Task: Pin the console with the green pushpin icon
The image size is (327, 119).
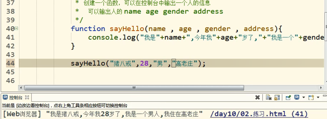Action: pos(288,97)
